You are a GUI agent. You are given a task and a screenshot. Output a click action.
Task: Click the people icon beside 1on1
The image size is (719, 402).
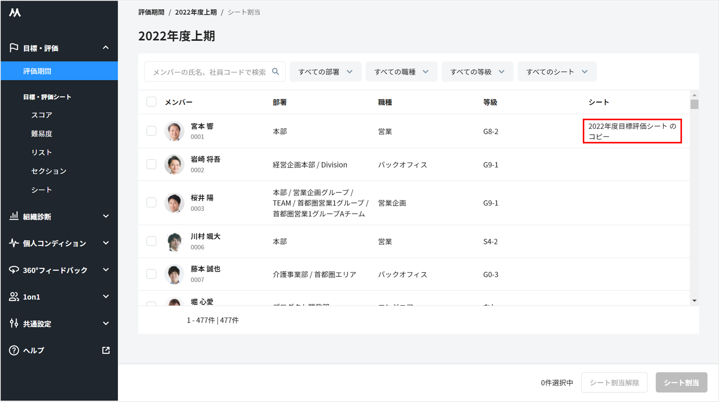(x=14, y=296)
